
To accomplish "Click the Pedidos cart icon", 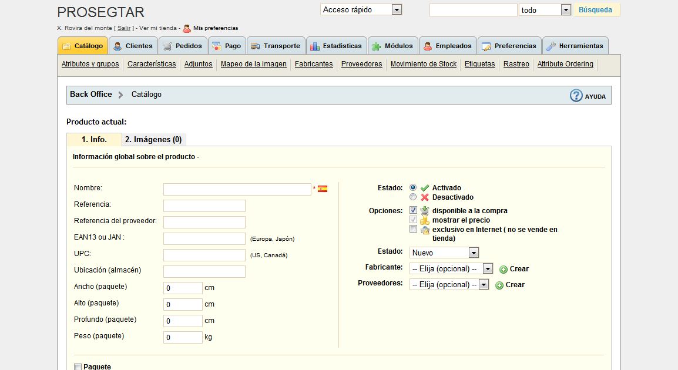I will (x=167, y=46).
